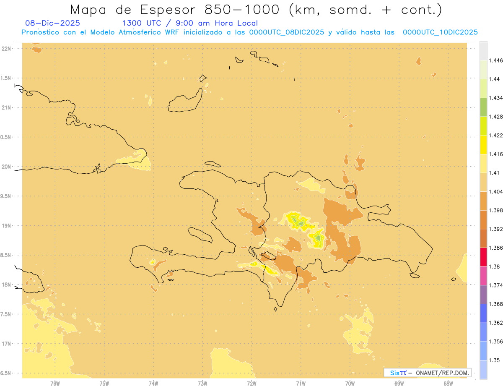503x389 pixels.
Task: Click the colorbar value 1.35
Action: pos(495,360)
